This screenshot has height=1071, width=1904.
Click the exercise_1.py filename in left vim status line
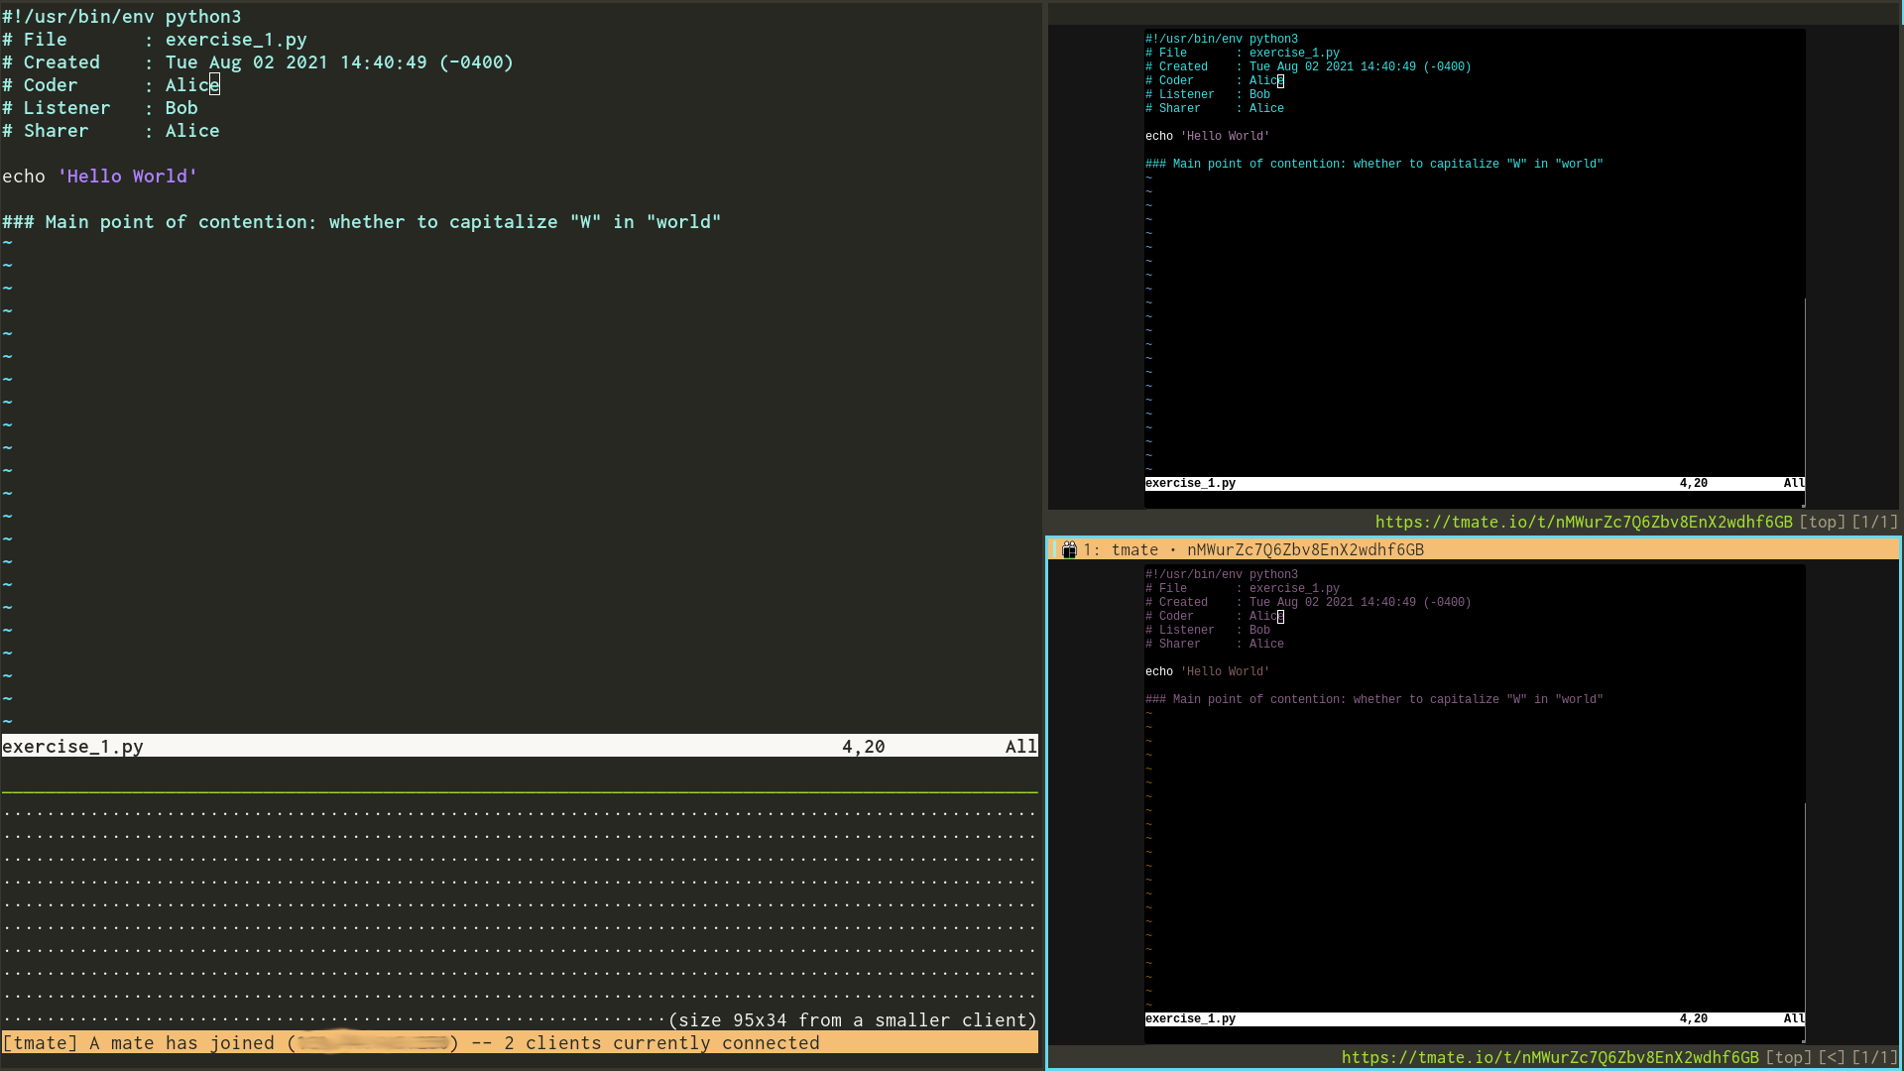[72, 747]
